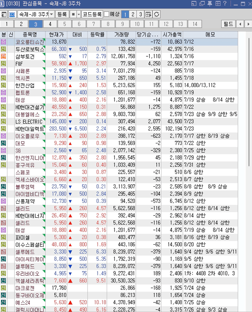
Task: Toggle the watchlist side panel icon
Action: (x=4, y=14)
